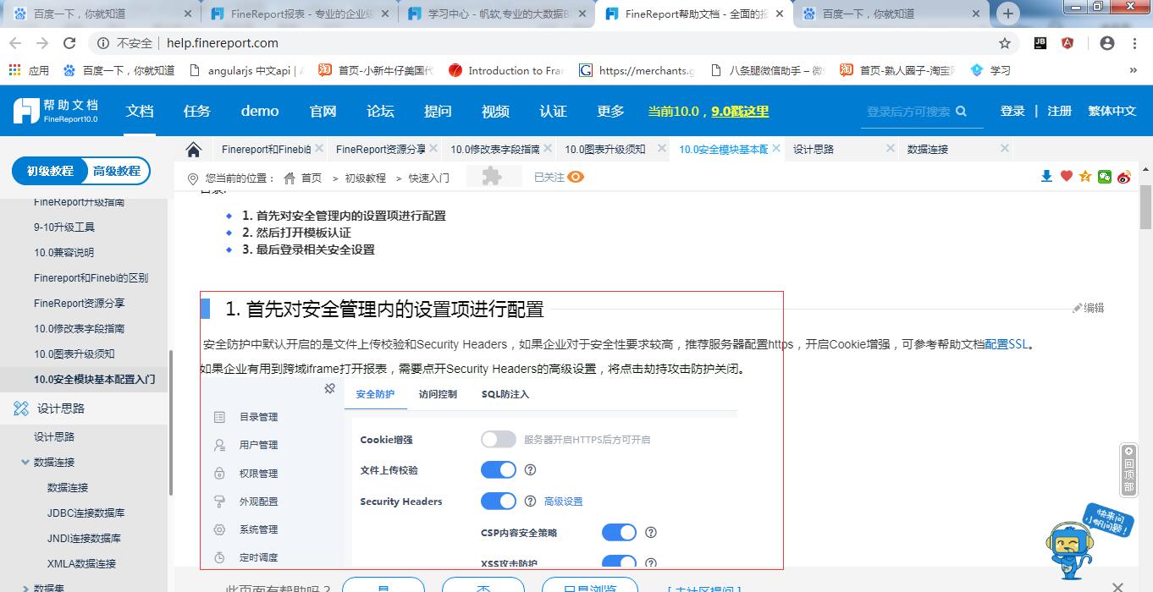
Task: Share via the Weibo icon
Action: pyautogui.click(x=1124, y=176)
